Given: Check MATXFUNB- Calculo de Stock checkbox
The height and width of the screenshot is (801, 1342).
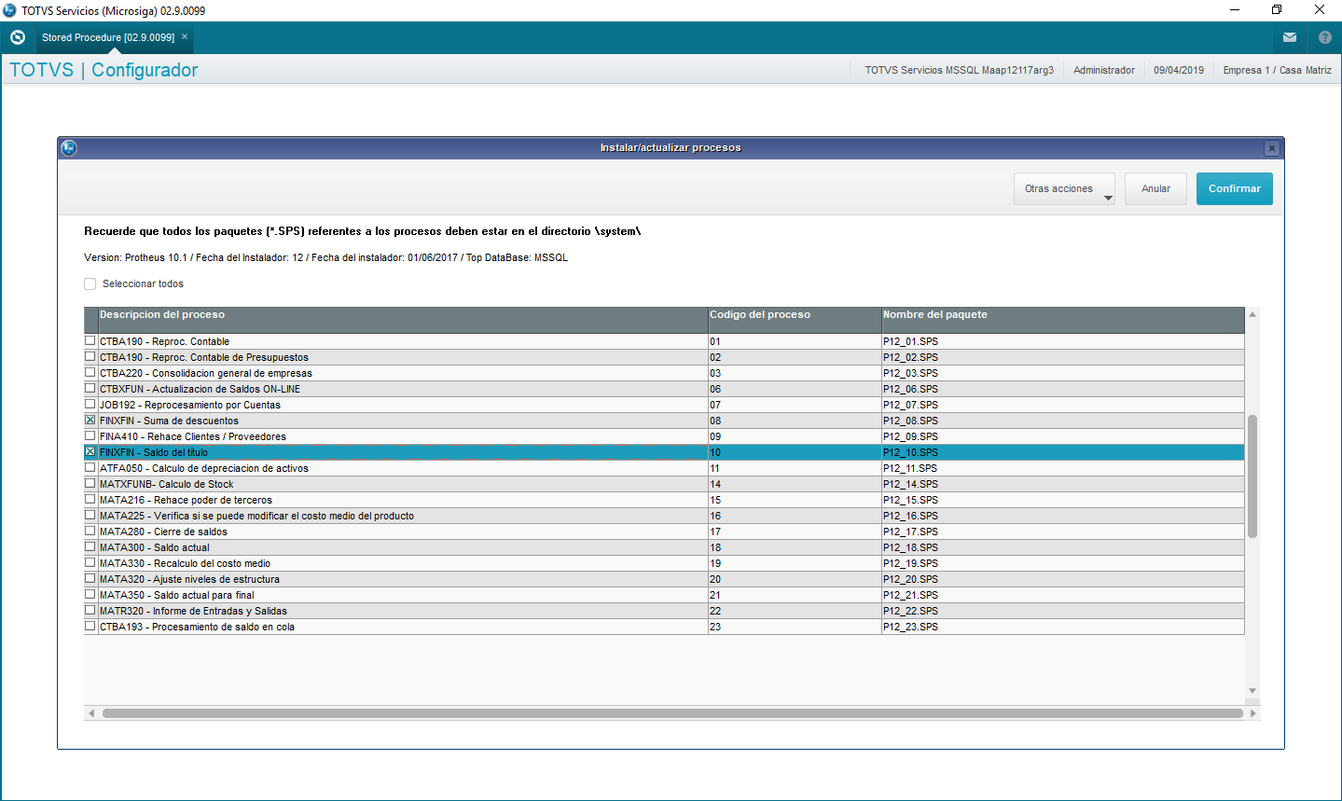Looking at the screenshot, I should 90,484.
